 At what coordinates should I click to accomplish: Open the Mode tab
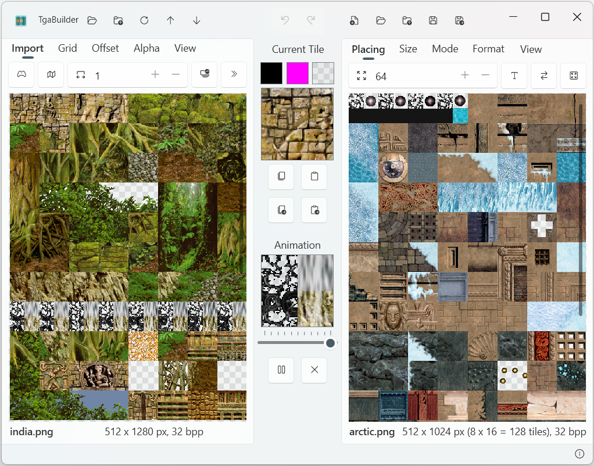tap(445, 49)
